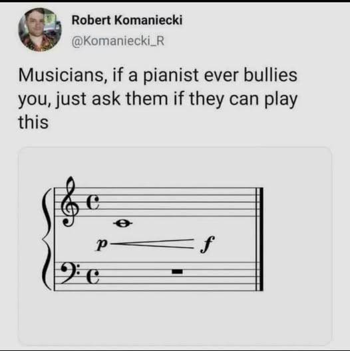Viewport: 350px width, 351px height.
Task: Click the word "this" ending the tweet
Action: [x=33, y=123]
